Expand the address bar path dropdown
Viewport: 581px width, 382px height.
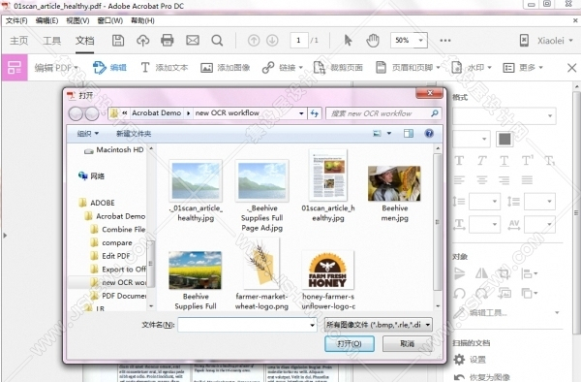tap(301, 113)
